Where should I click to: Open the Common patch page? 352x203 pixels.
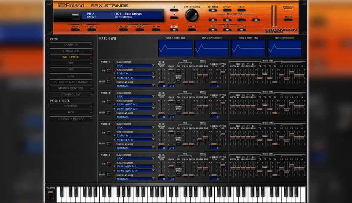[71, 45]
